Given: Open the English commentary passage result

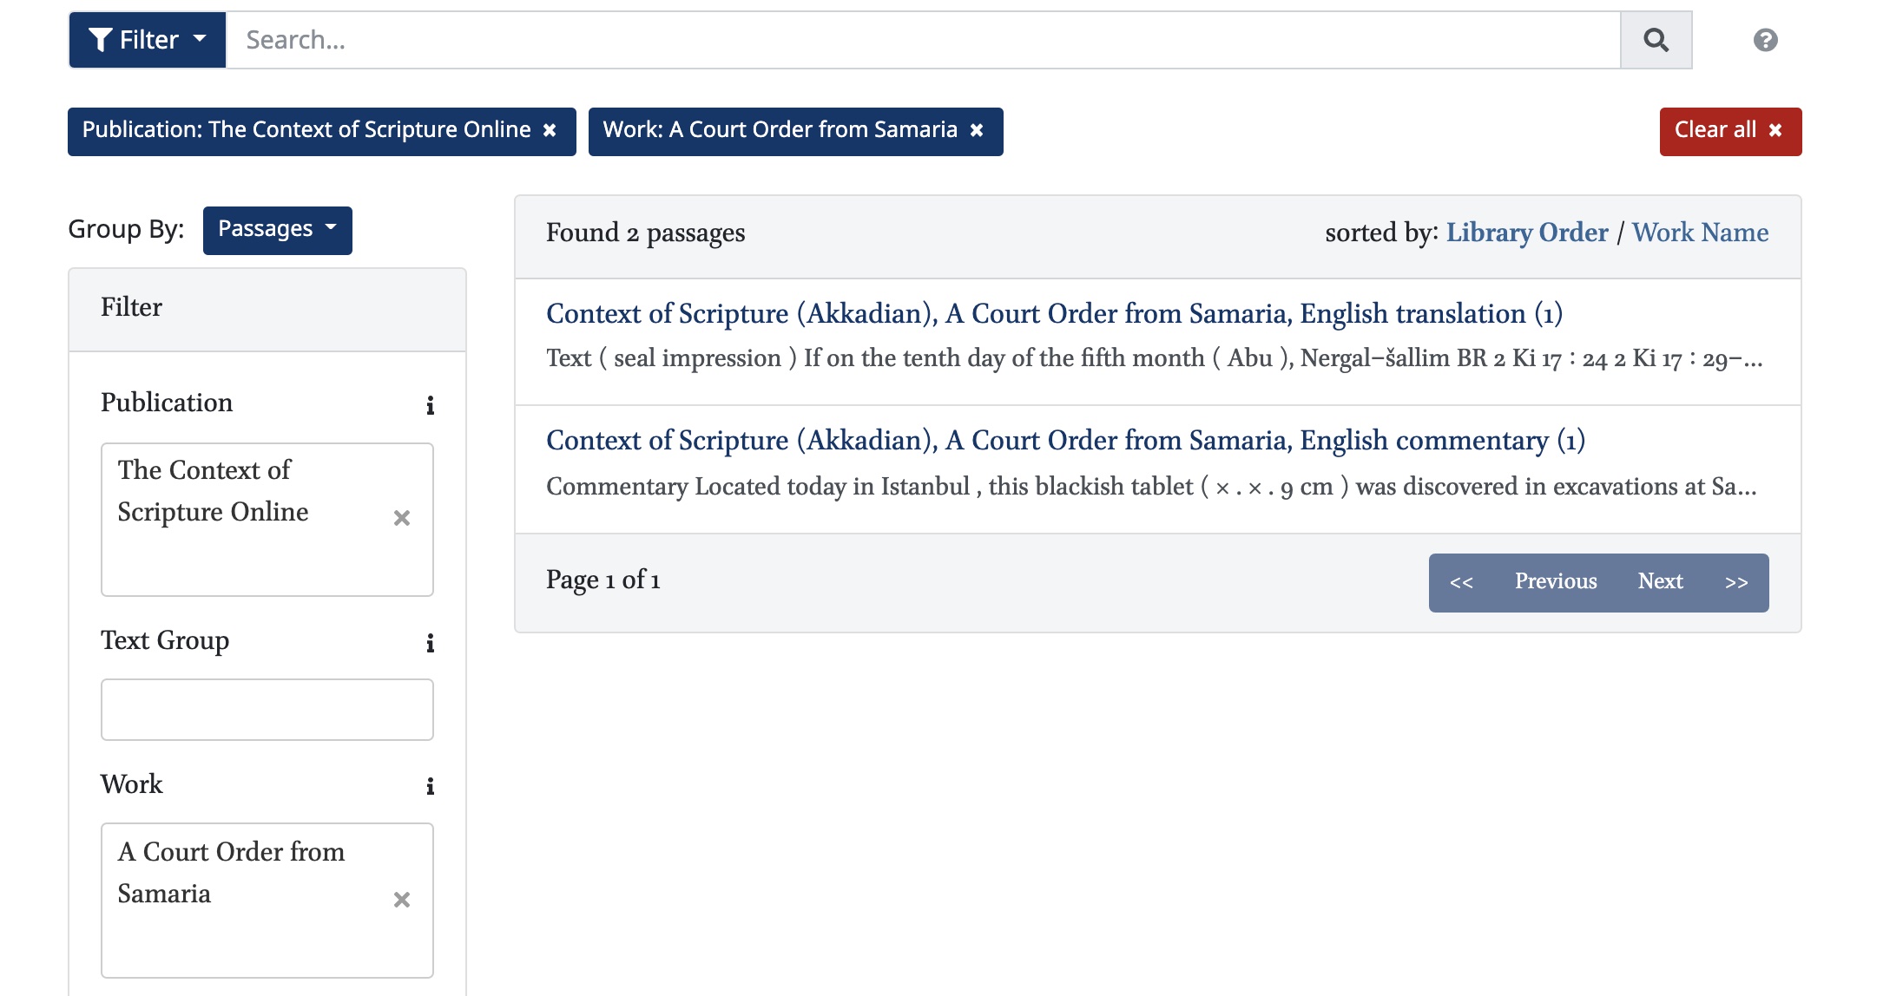Looking at the screenshot, I should 1065,441.
